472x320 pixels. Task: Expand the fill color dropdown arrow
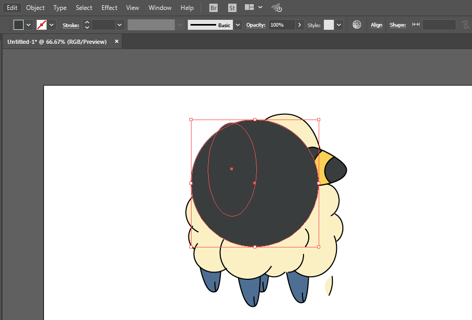(29, 25)
